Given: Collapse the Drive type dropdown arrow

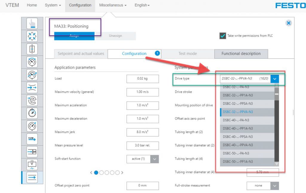Looking at the screenshot, I should click(275, 79).
